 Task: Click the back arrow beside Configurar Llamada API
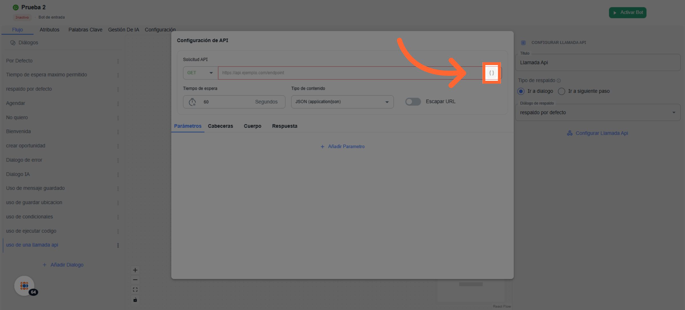(x=523, y=43)
